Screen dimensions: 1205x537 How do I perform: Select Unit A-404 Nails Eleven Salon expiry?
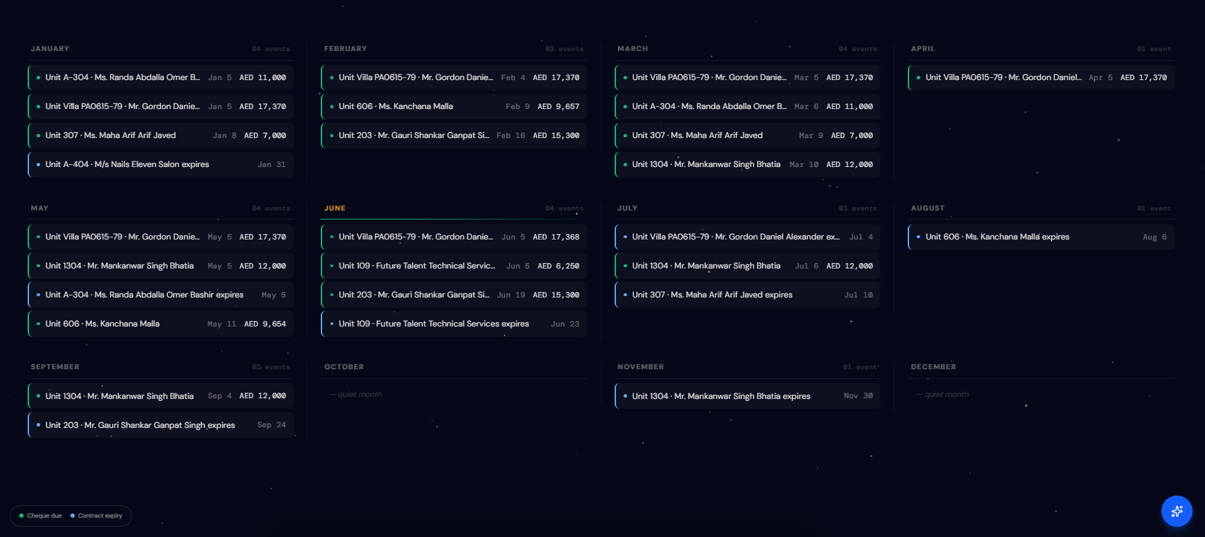tap(161, 164)
